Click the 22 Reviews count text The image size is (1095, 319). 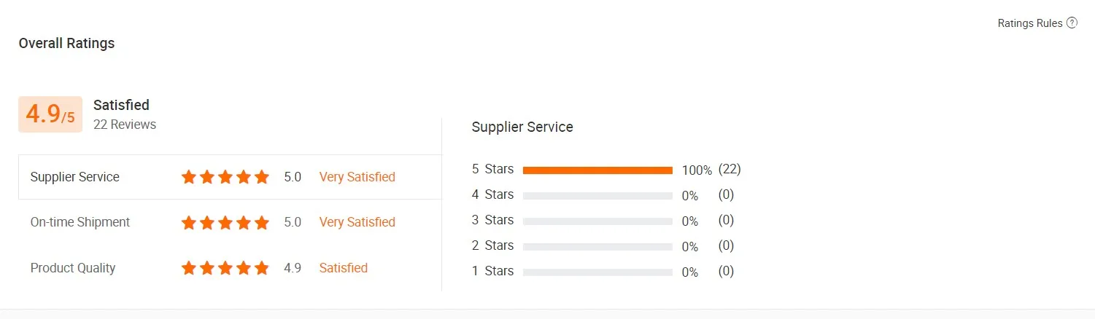125,125
